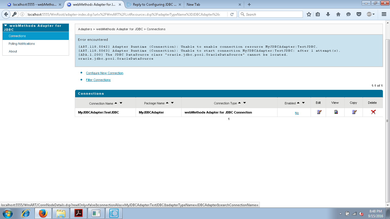Image resolution: width=390 pixels, height=219 pixels.
Task: Go back with browser back button
Action: click(x=6, y=14)
